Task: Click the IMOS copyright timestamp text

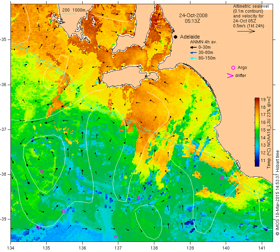Action: point(277,192)
